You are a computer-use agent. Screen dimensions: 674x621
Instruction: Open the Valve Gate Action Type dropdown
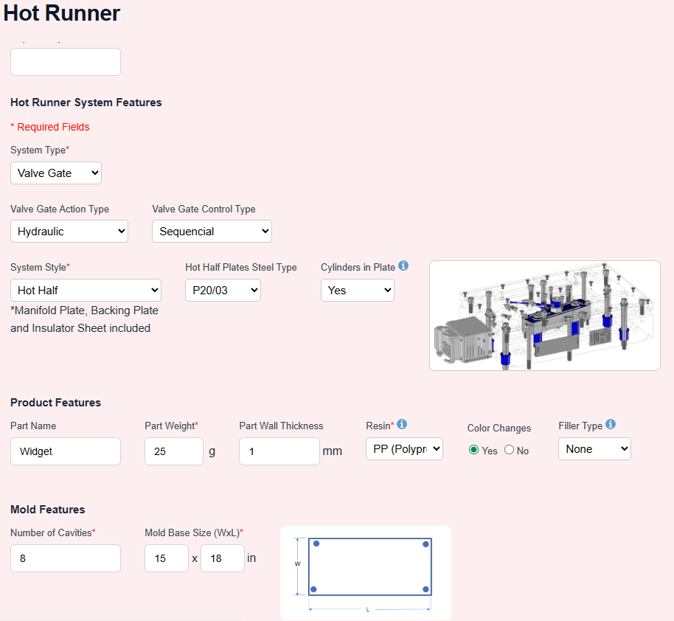point(69,232)
